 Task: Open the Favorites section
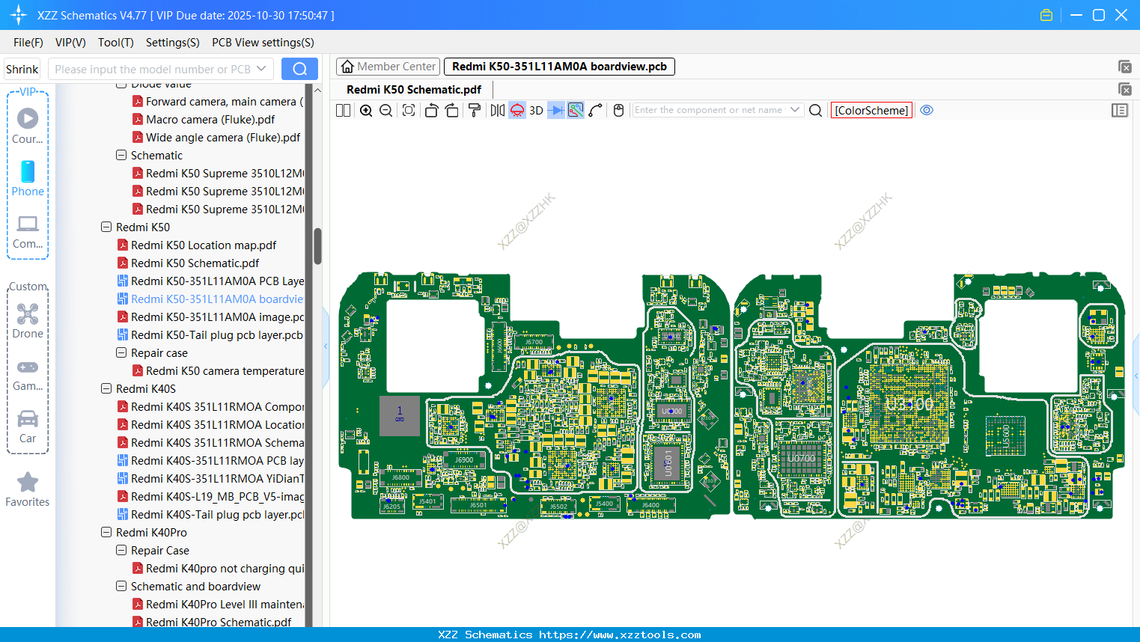(28, 489)
